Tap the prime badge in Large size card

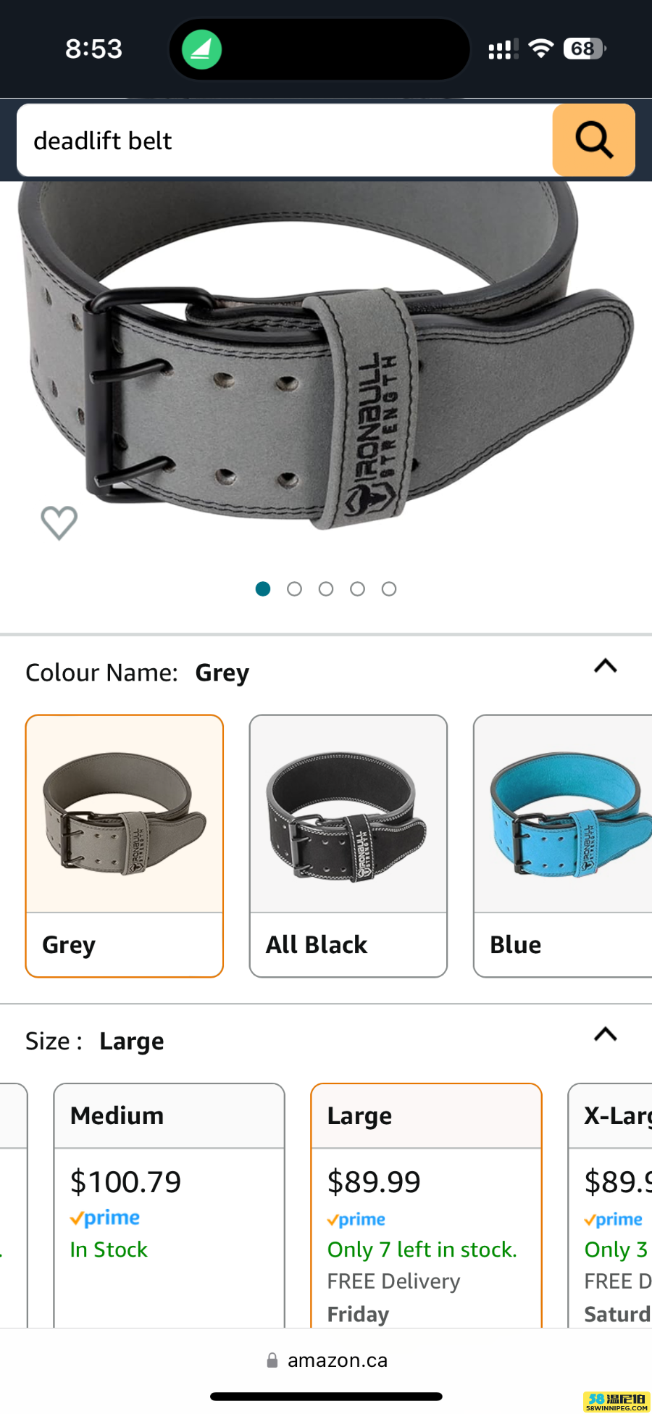click(356, 1220)
